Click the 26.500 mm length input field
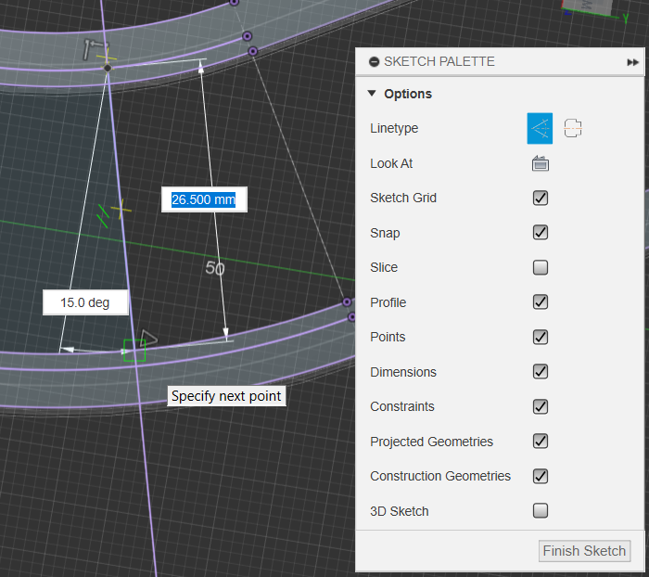This screenshot has height=577, width=649. 204,199
